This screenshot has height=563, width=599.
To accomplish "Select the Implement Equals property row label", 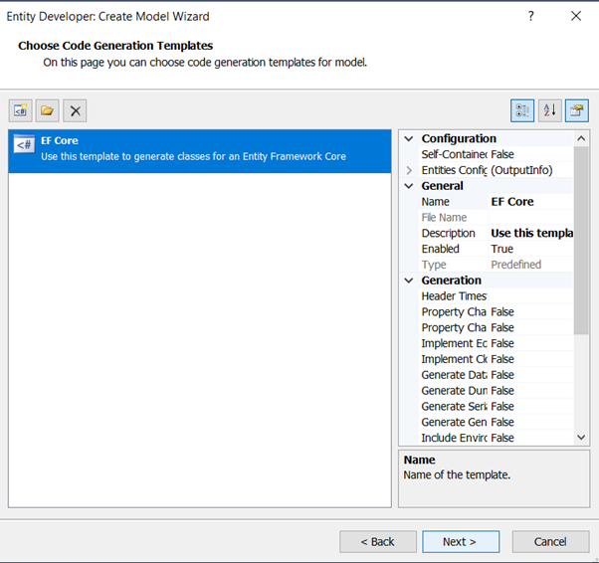I will [453, 343].
